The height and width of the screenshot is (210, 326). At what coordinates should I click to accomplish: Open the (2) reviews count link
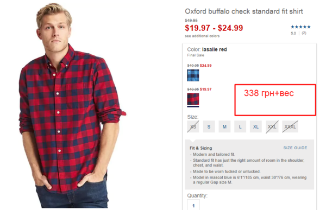point(304,33)
